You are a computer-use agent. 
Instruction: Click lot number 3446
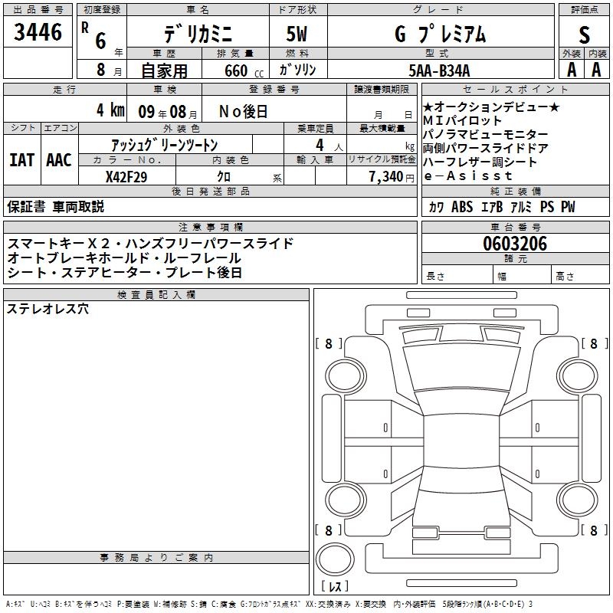click(38, 32)
